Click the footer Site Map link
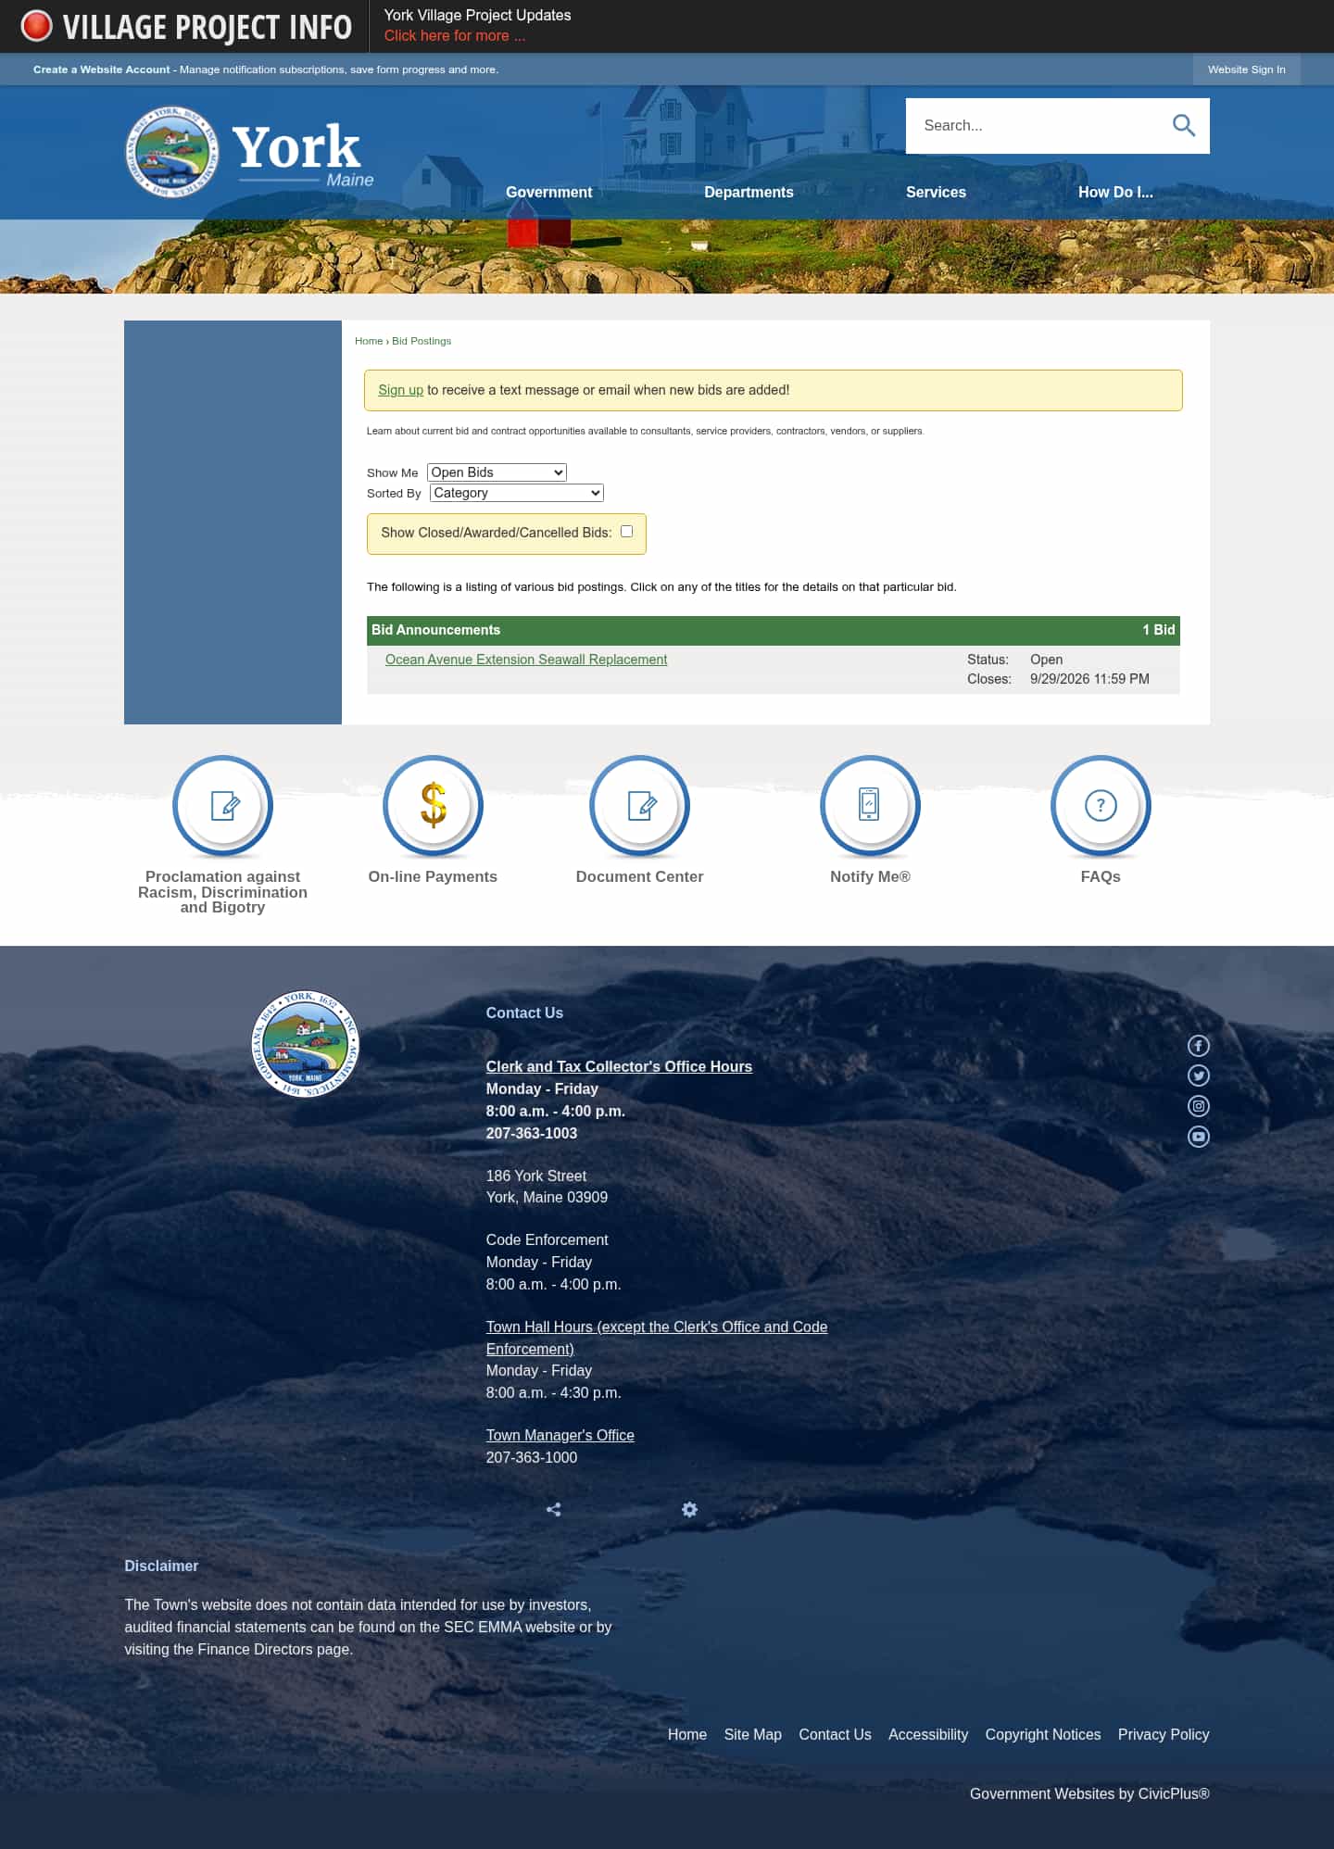Image resolution: width=1334 pixels, height=1849 pixels. [753, 1734]
